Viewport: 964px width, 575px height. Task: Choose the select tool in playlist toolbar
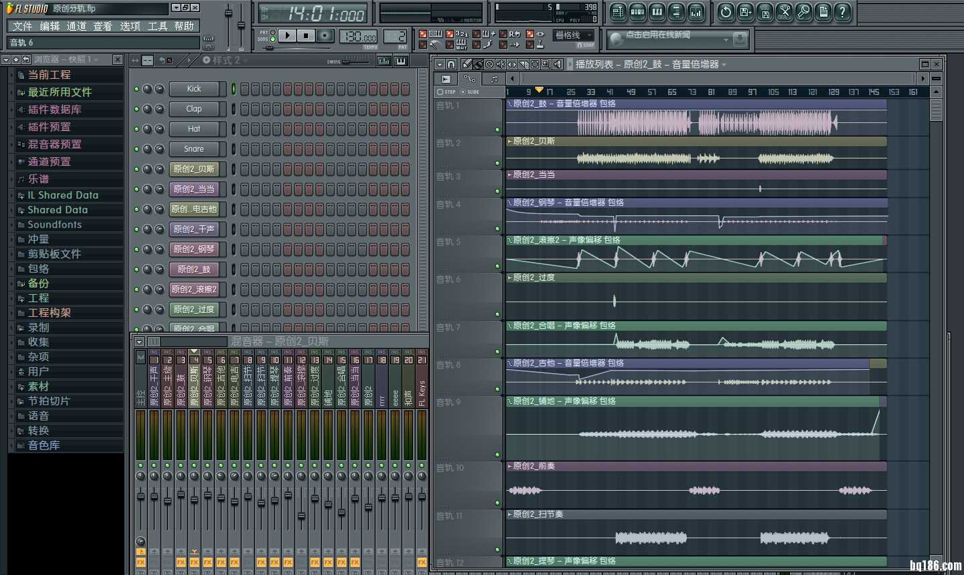[x=535, y=64]
